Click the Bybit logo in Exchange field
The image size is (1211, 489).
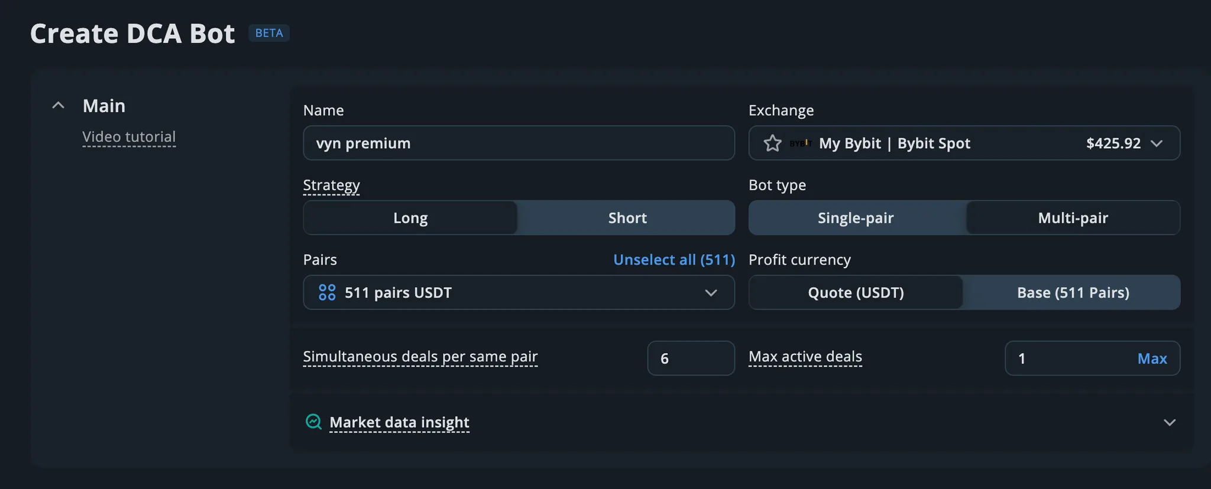pyautogui.click(x=801, y=144)
